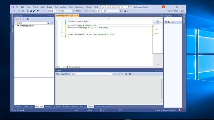The height and width of the screenshot is (120, 214).
Task: Toggle auto-hide pin on Properties panel
Action: [178, 16]
